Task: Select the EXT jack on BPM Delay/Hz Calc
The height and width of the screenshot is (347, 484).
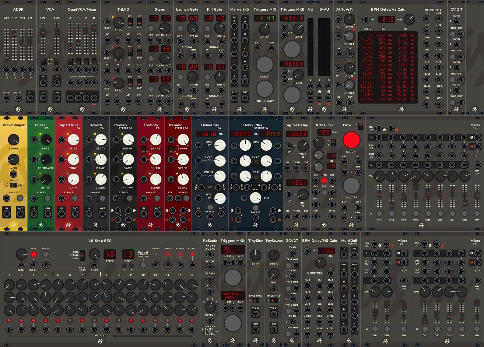Action: pyautogui.click(x=366, y=19)
